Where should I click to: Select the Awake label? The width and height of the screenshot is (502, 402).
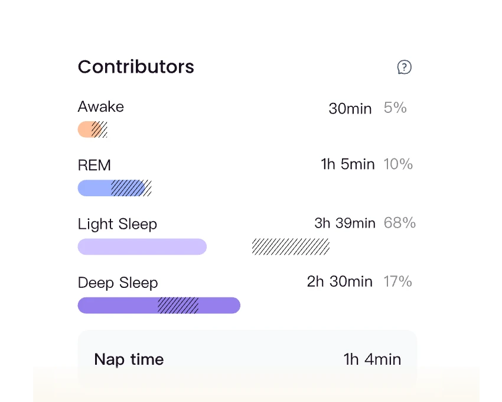101,107
